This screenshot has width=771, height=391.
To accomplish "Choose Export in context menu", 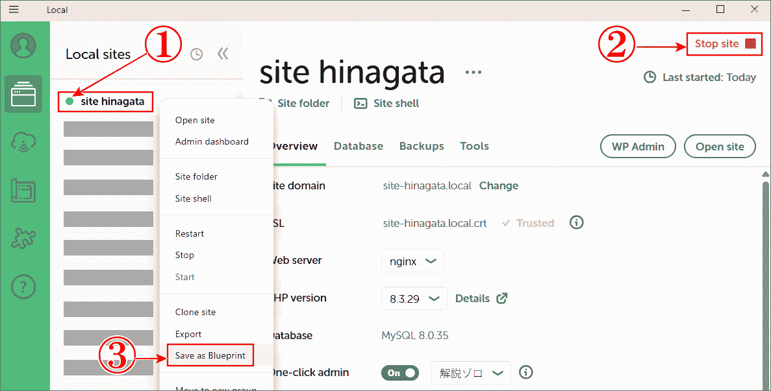I will point(188,334).
